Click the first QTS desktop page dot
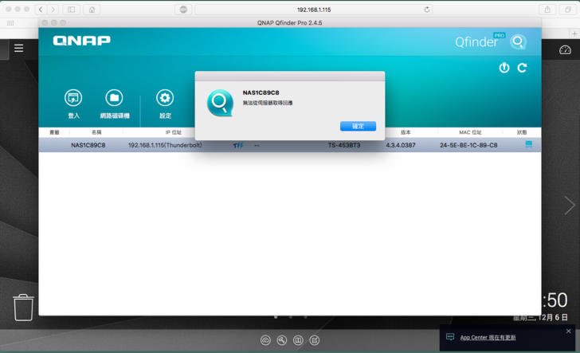 point(276,317)
